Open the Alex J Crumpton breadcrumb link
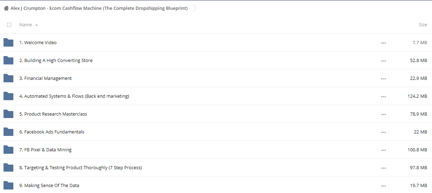This screenshot has width=432, height=193. pos(99,8)
